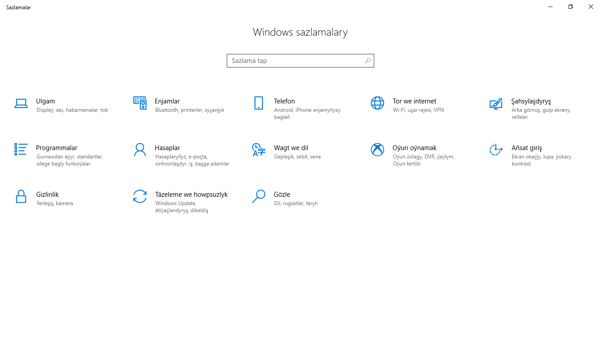This screenshot has height=338, width=601.
Task: Click the Windows sazlamalary heading
Action: coord(300,32)
